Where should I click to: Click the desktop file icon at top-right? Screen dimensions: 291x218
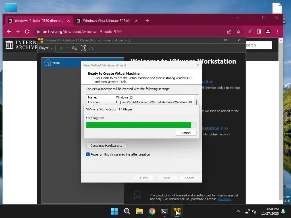click(277, 8)
